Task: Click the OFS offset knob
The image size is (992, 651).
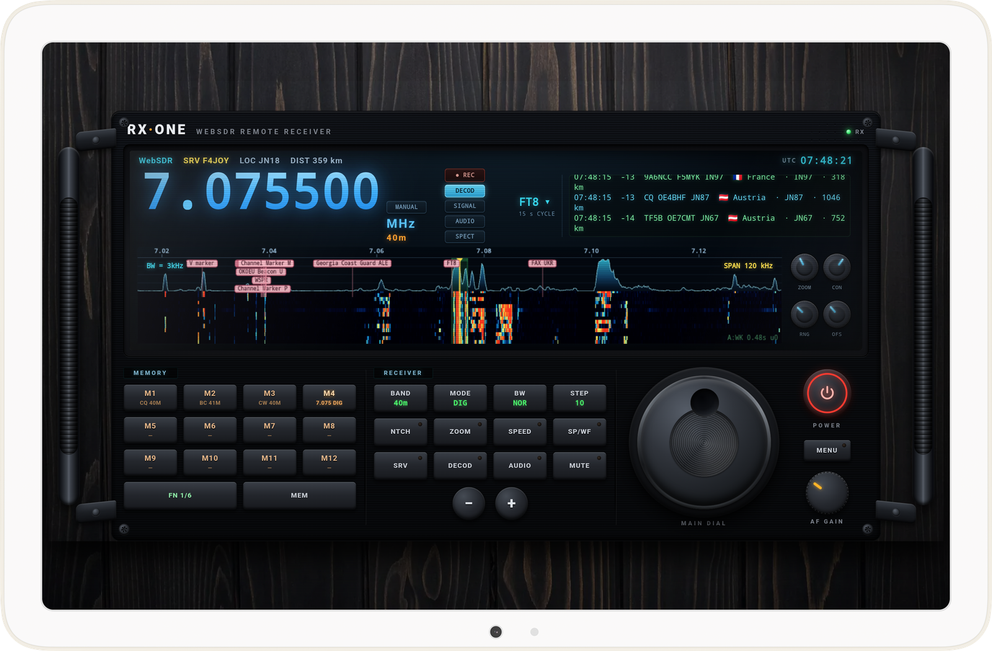Action: coord(836,314)
